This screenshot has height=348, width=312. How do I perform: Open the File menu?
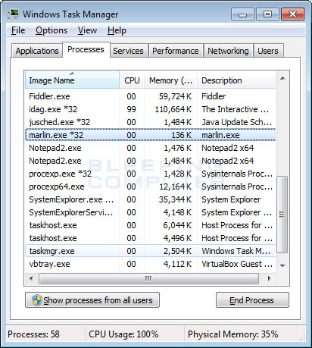pos(18,30)
